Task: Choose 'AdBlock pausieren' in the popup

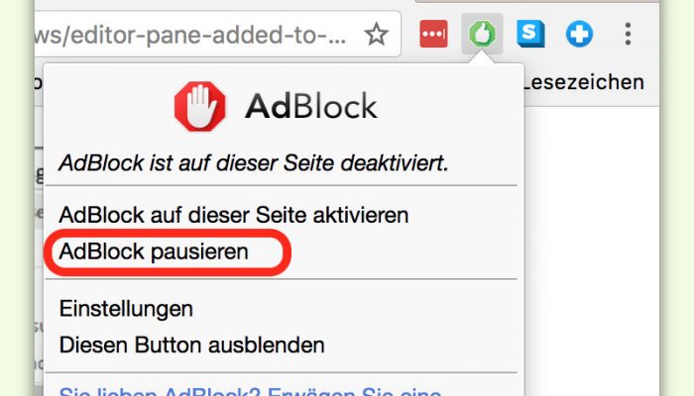Action: 154,251
